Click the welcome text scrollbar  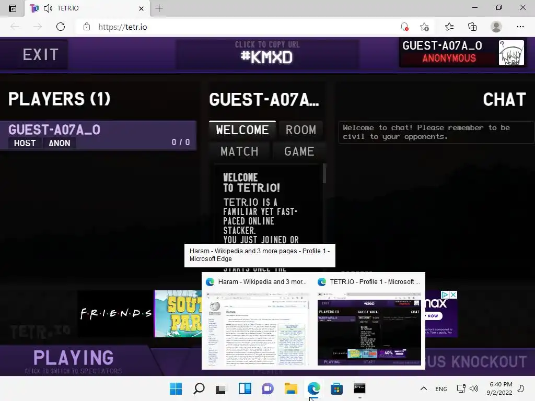pyautogui.click(x=324, y=173)
